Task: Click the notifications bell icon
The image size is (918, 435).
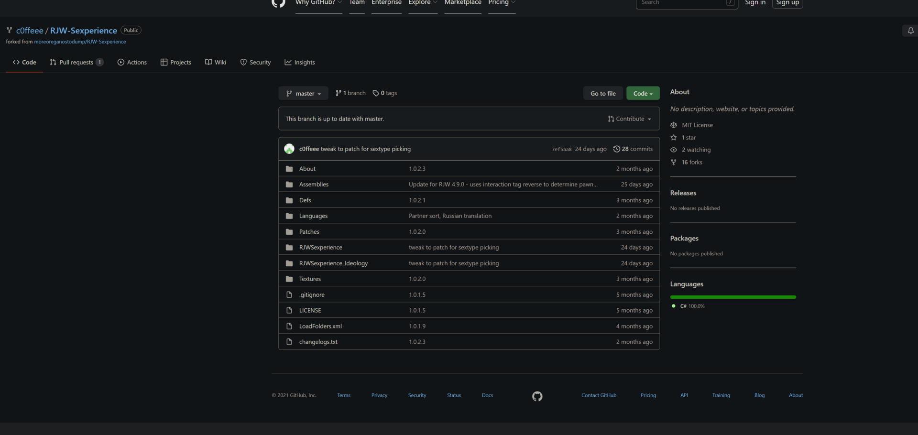Action: click(911, 31)
